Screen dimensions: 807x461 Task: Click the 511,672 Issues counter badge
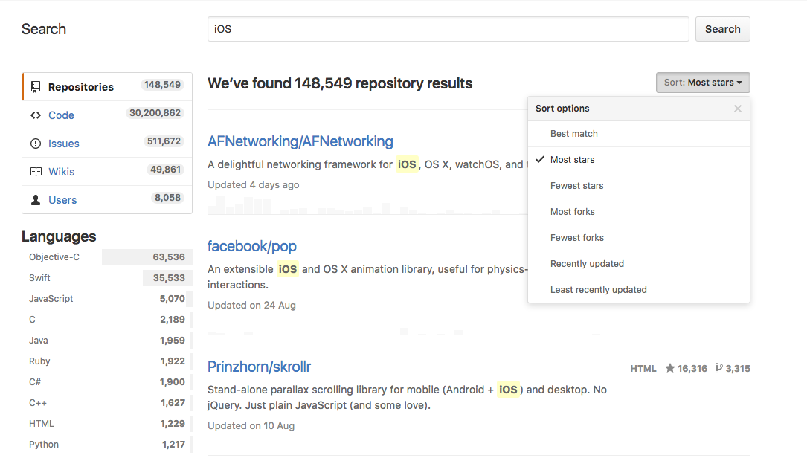click(164, 141)
